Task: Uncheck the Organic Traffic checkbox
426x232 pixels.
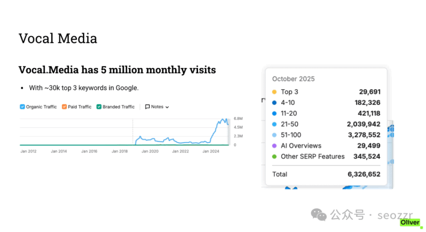Action: [x=22, y=107]
